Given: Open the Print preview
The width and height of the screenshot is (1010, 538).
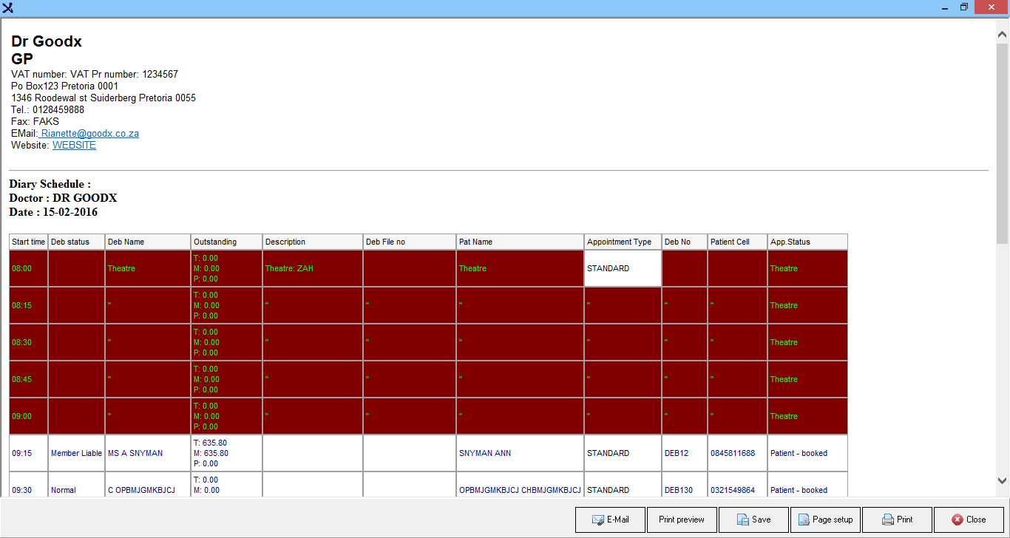Looking at the screenshot, I should coord(681,520).
